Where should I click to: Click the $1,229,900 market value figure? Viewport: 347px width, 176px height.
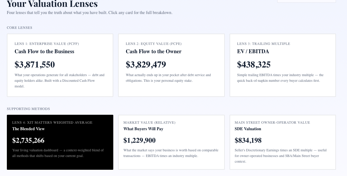[140, 140]
